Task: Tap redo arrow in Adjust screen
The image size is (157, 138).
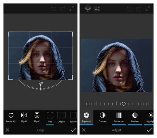Action: pos(139,9)
